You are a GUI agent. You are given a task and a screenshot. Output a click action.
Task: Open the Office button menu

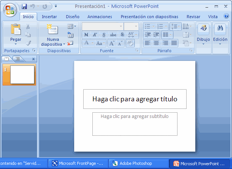(10, 10)
